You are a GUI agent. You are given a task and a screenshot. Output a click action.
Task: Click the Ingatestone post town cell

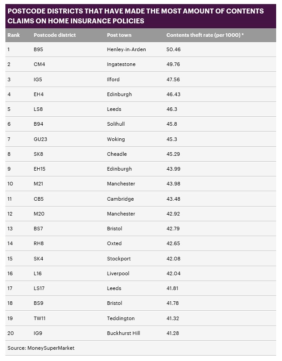(x=121, y=64)
